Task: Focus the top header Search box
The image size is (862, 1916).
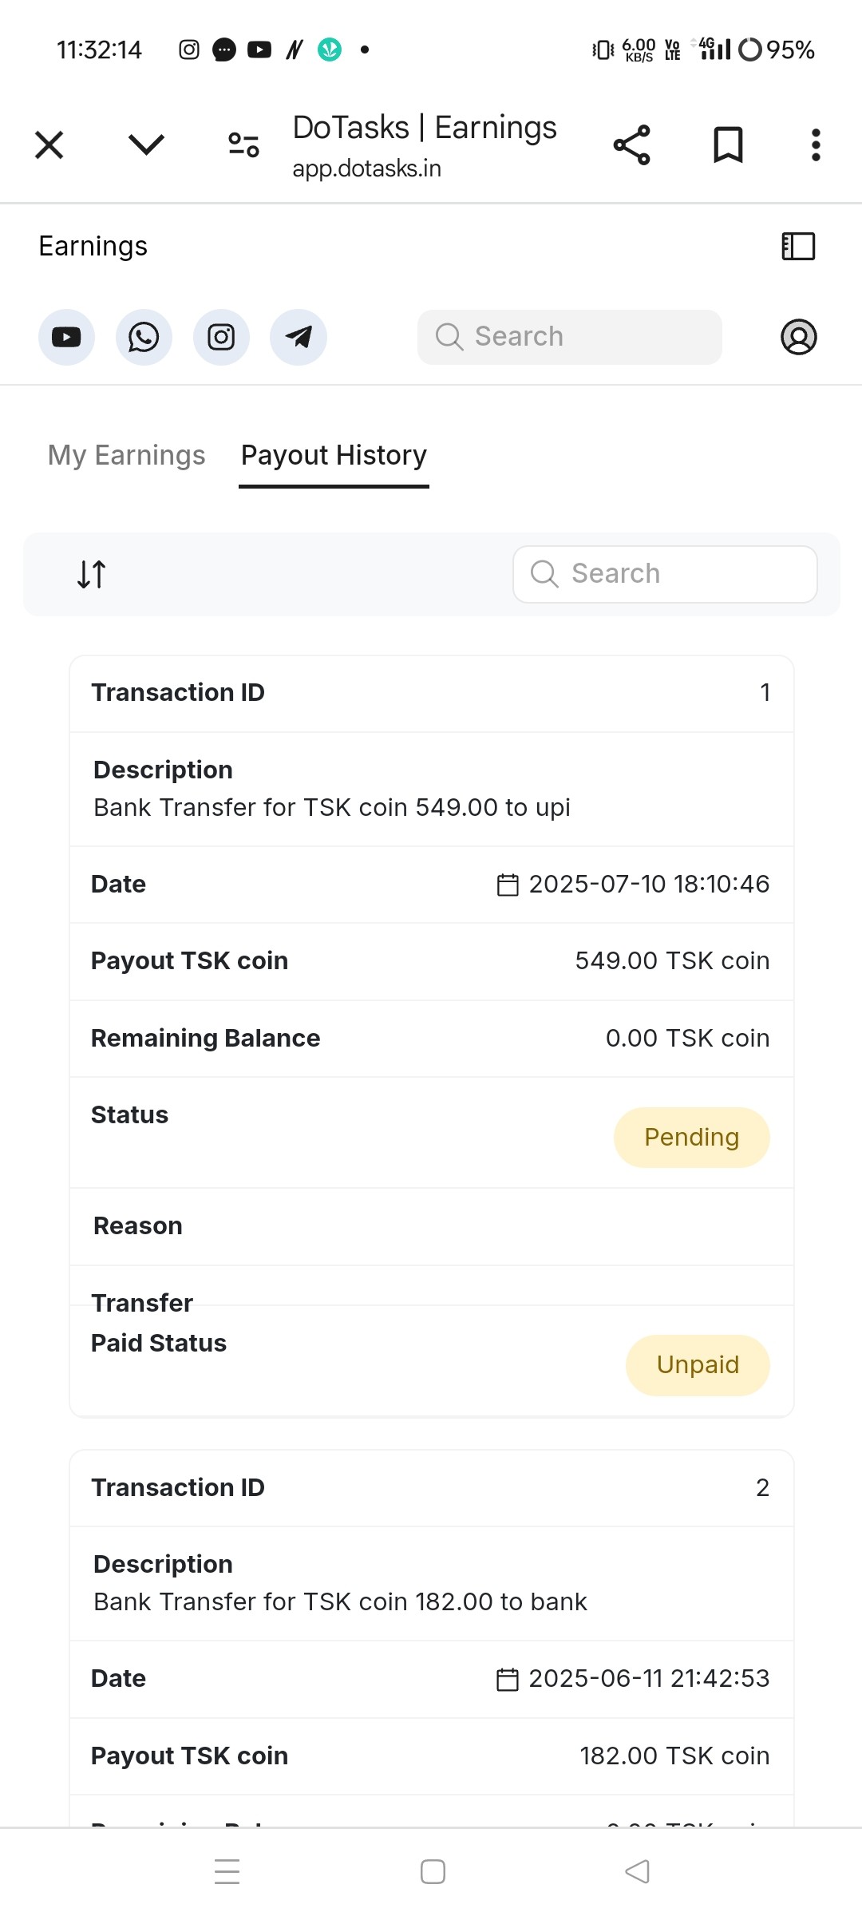Action: (x=570, y=337)
